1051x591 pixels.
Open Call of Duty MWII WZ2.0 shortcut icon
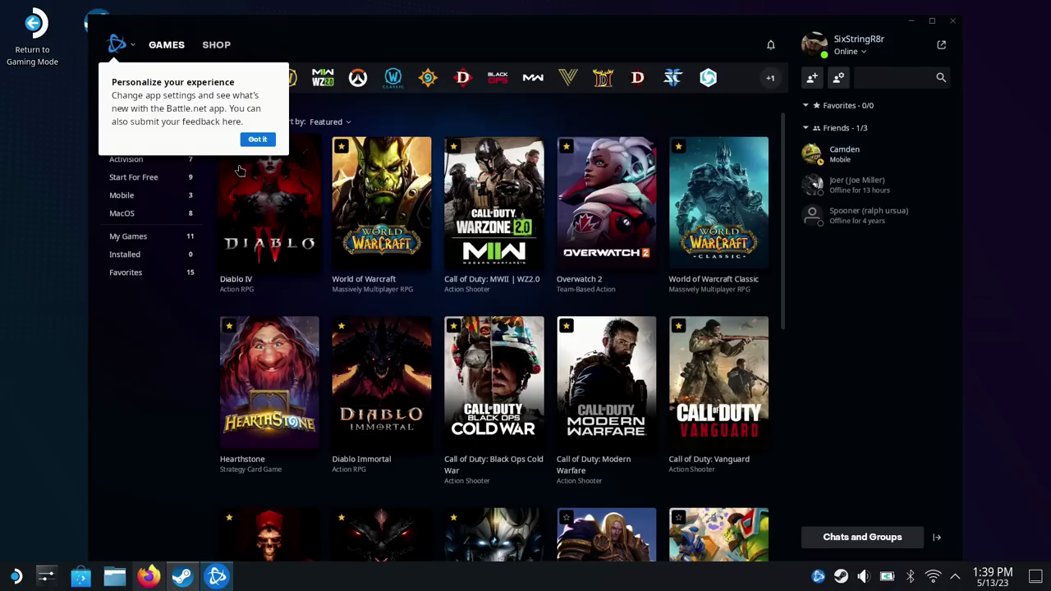coord(323,78)
